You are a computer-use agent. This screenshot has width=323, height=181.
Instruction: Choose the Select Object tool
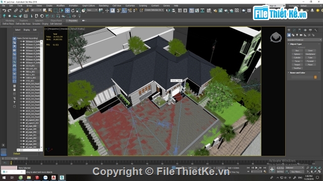(45, 11)
